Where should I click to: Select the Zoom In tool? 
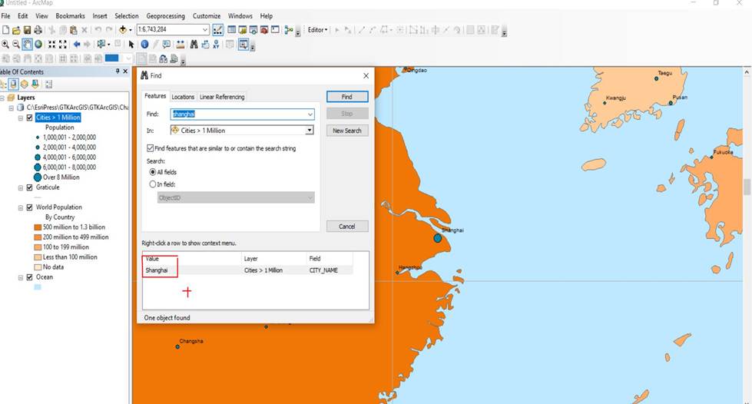[x=5, y=44]
